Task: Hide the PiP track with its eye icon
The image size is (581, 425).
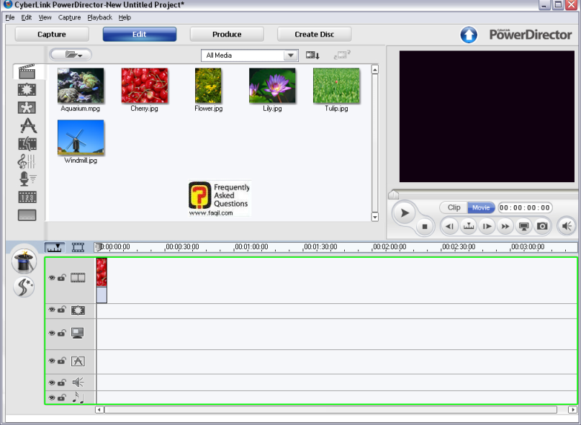Action: click(x=52, y=333)
